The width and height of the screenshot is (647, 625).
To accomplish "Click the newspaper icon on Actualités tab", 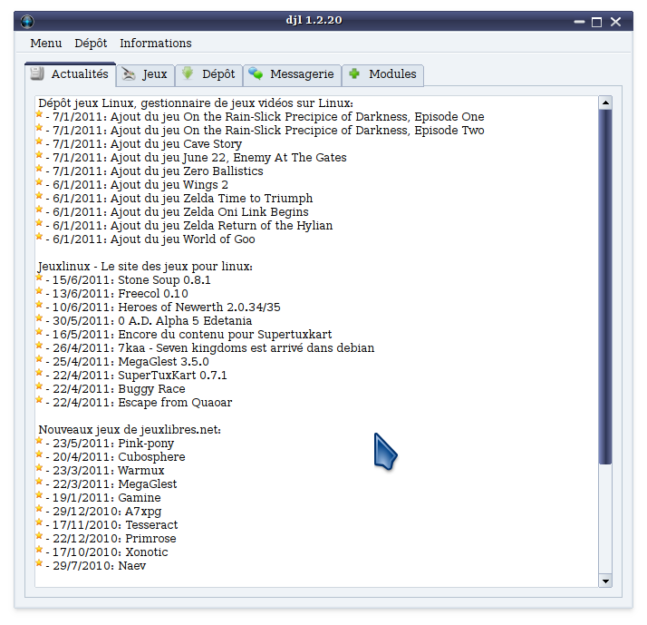I will pos(37,73).
